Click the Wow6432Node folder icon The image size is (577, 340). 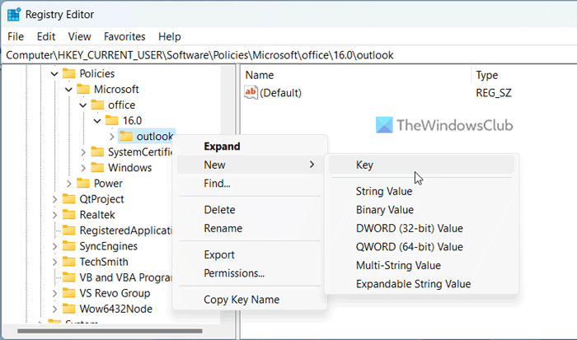click(x=68, y=309)
